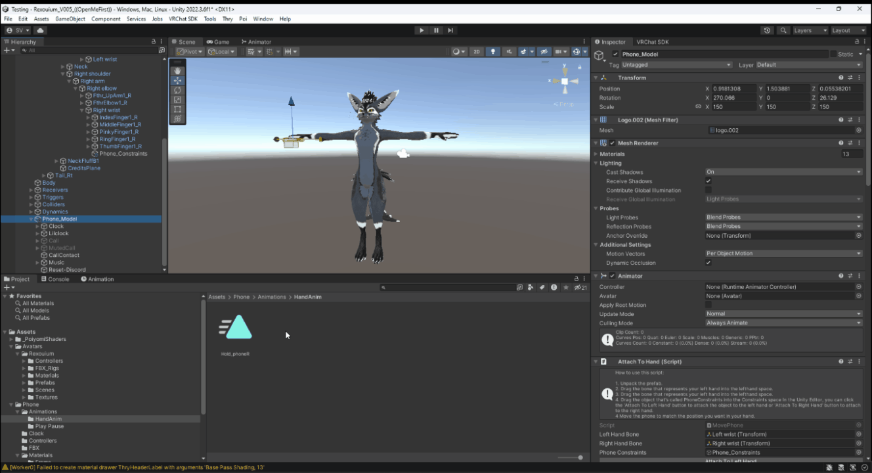The image size is (872, 473).
Task: Switch to the VRChat SDK inspector tab
Action: [651, 42]
